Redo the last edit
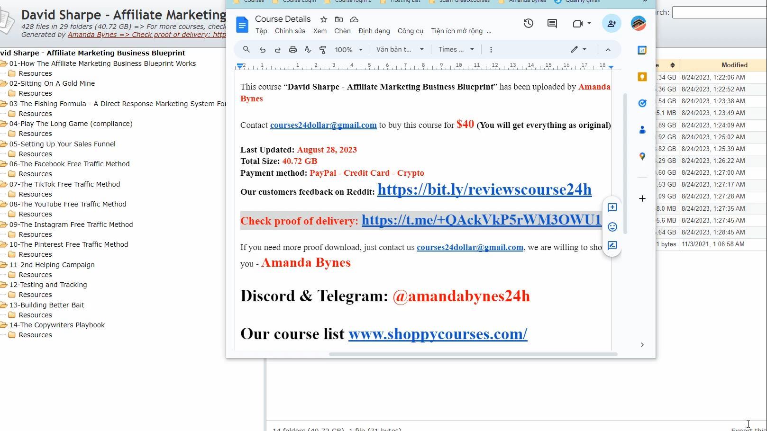Screen dimensions: 767x431 pos(278,49)
